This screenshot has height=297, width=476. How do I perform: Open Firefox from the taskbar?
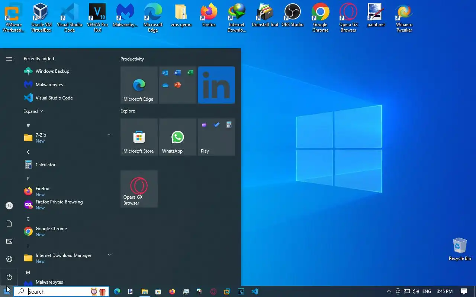pos(172,291)
